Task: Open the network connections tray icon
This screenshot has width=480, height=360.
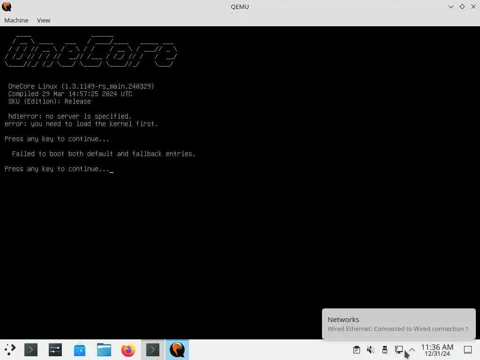Action: pos(399,350)
